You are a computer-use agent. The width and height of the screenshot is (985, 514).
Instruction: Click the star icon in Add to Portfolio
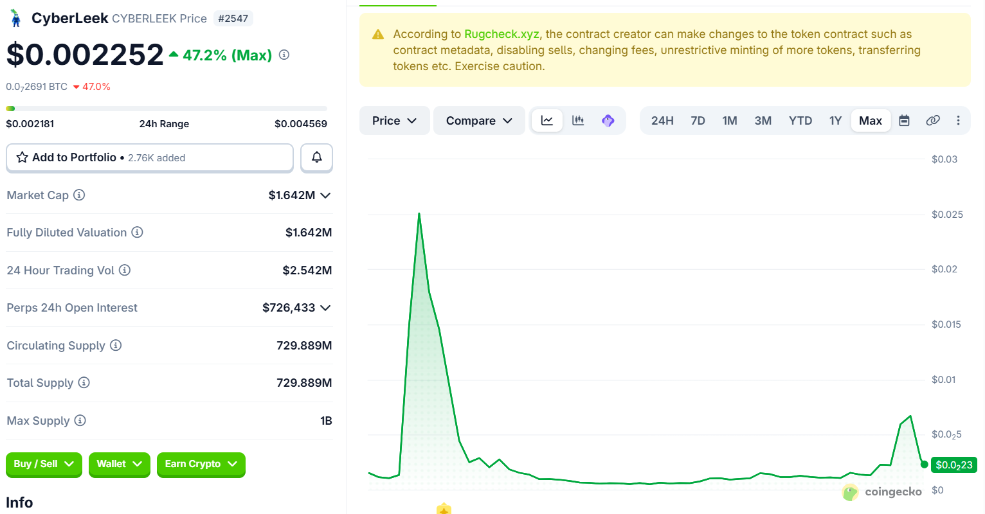pos(22,157)
